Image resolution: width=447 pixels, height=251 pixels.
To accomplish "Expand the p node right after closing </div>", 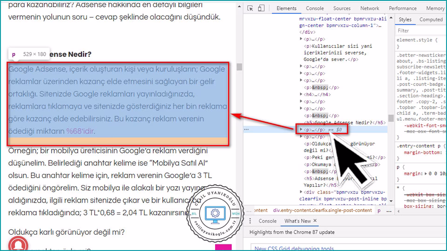I will tap(301, 39).
